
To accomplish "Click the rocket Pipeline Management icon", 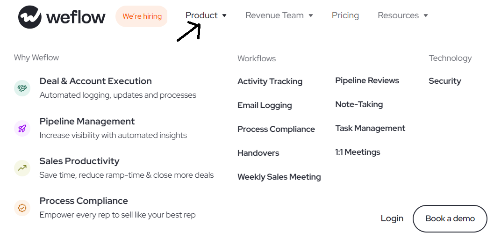I will (x=22, y=128).
